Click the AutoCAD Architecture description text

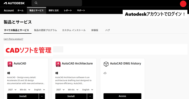73,80
